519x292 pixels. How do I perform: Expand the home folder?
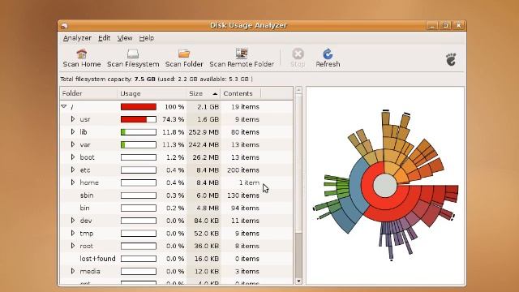pyautogui.click(x=73, y=182)
